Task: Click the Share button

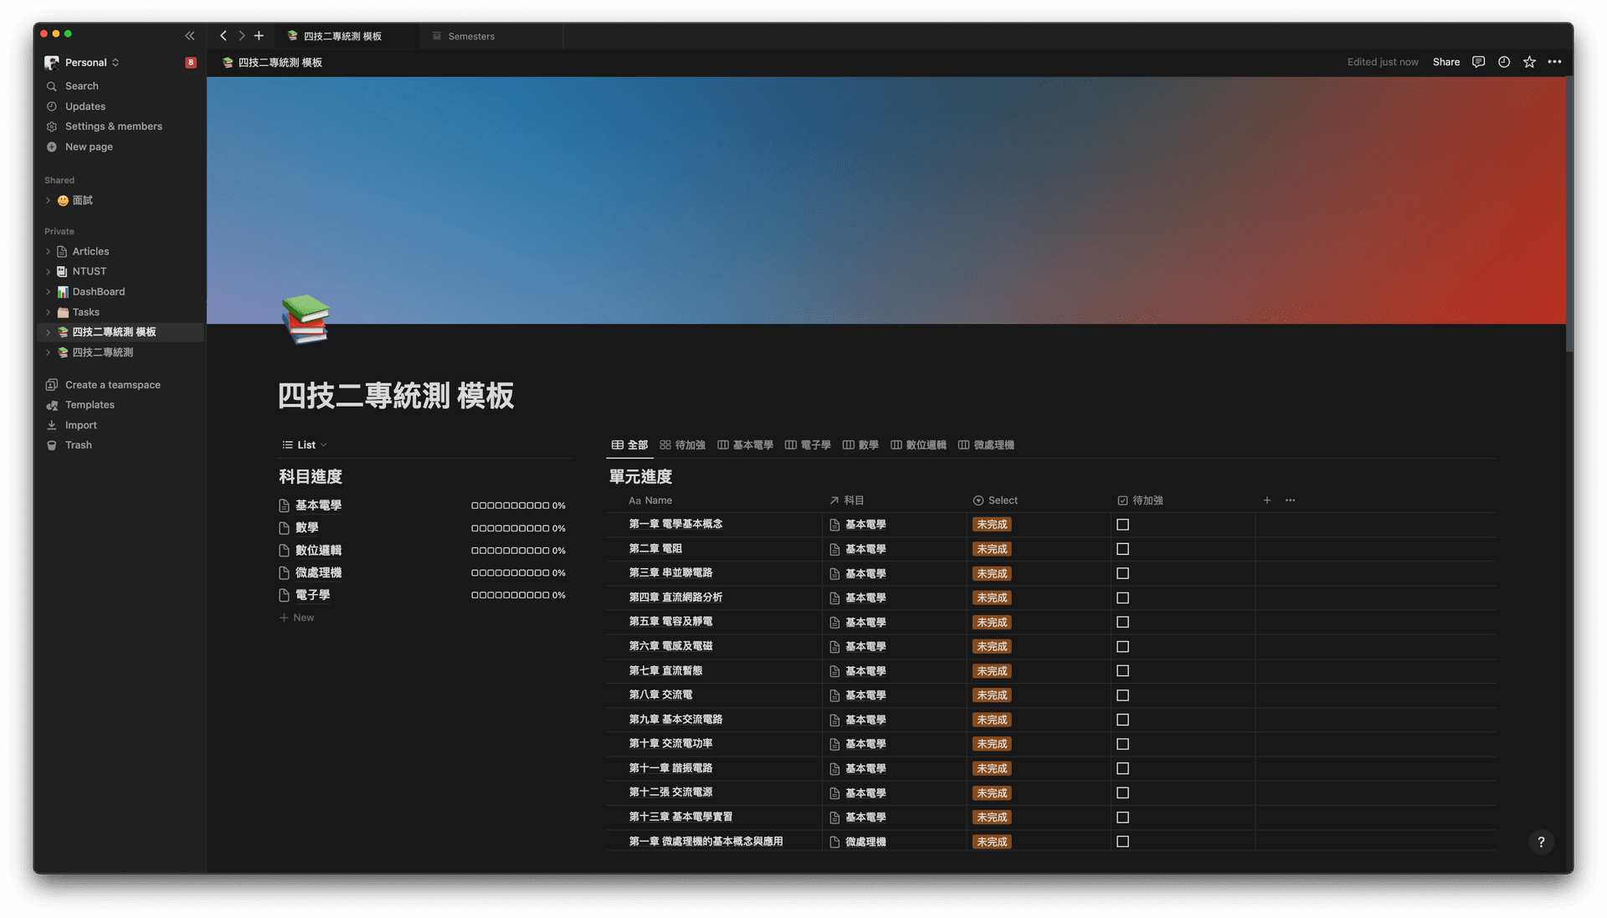Action: [1445, 62]
